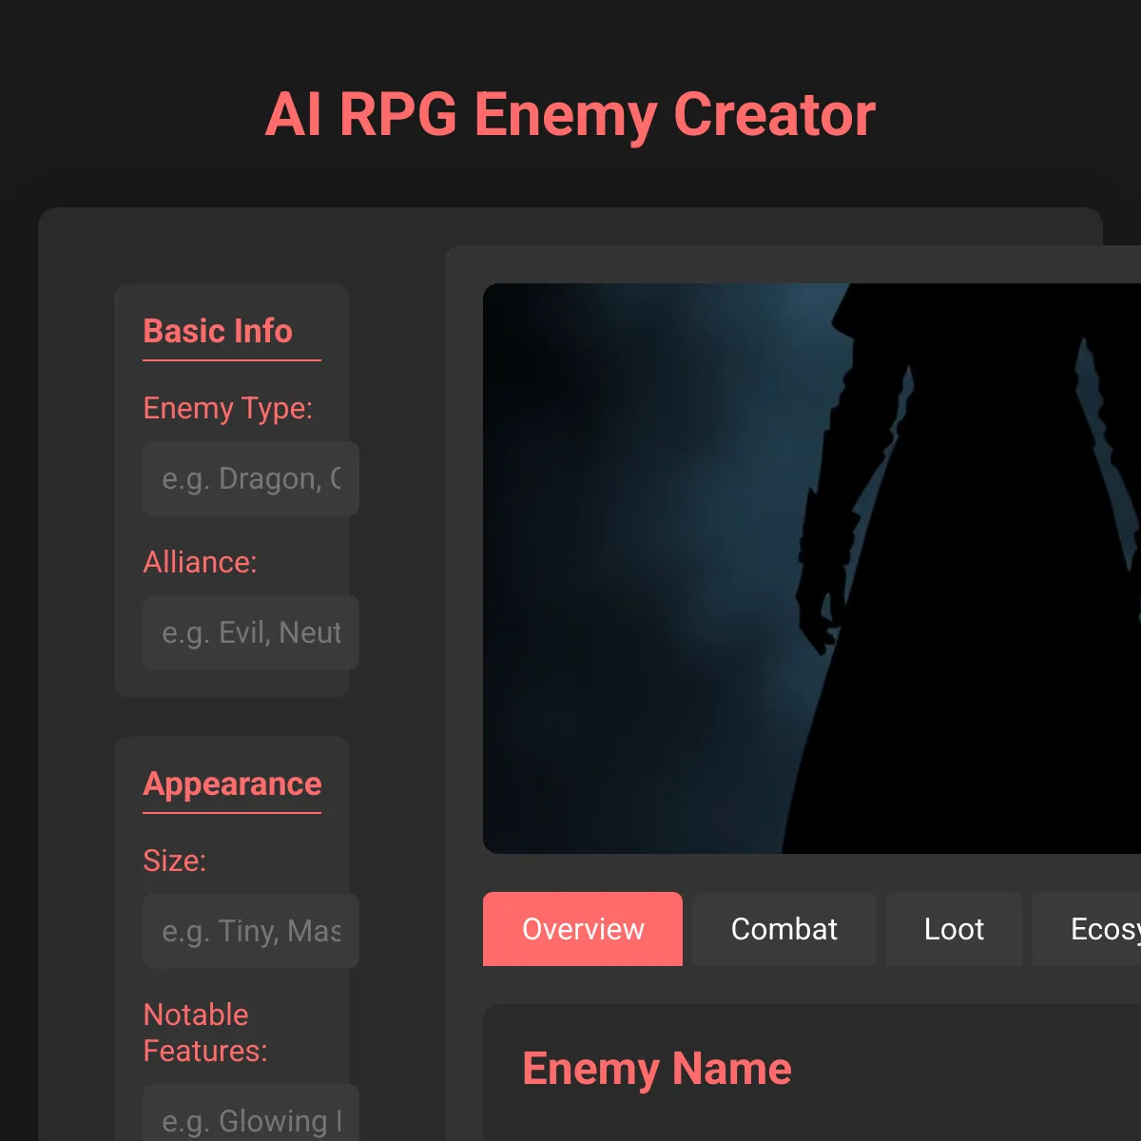Click the Size label

click(x=174, y=861)
